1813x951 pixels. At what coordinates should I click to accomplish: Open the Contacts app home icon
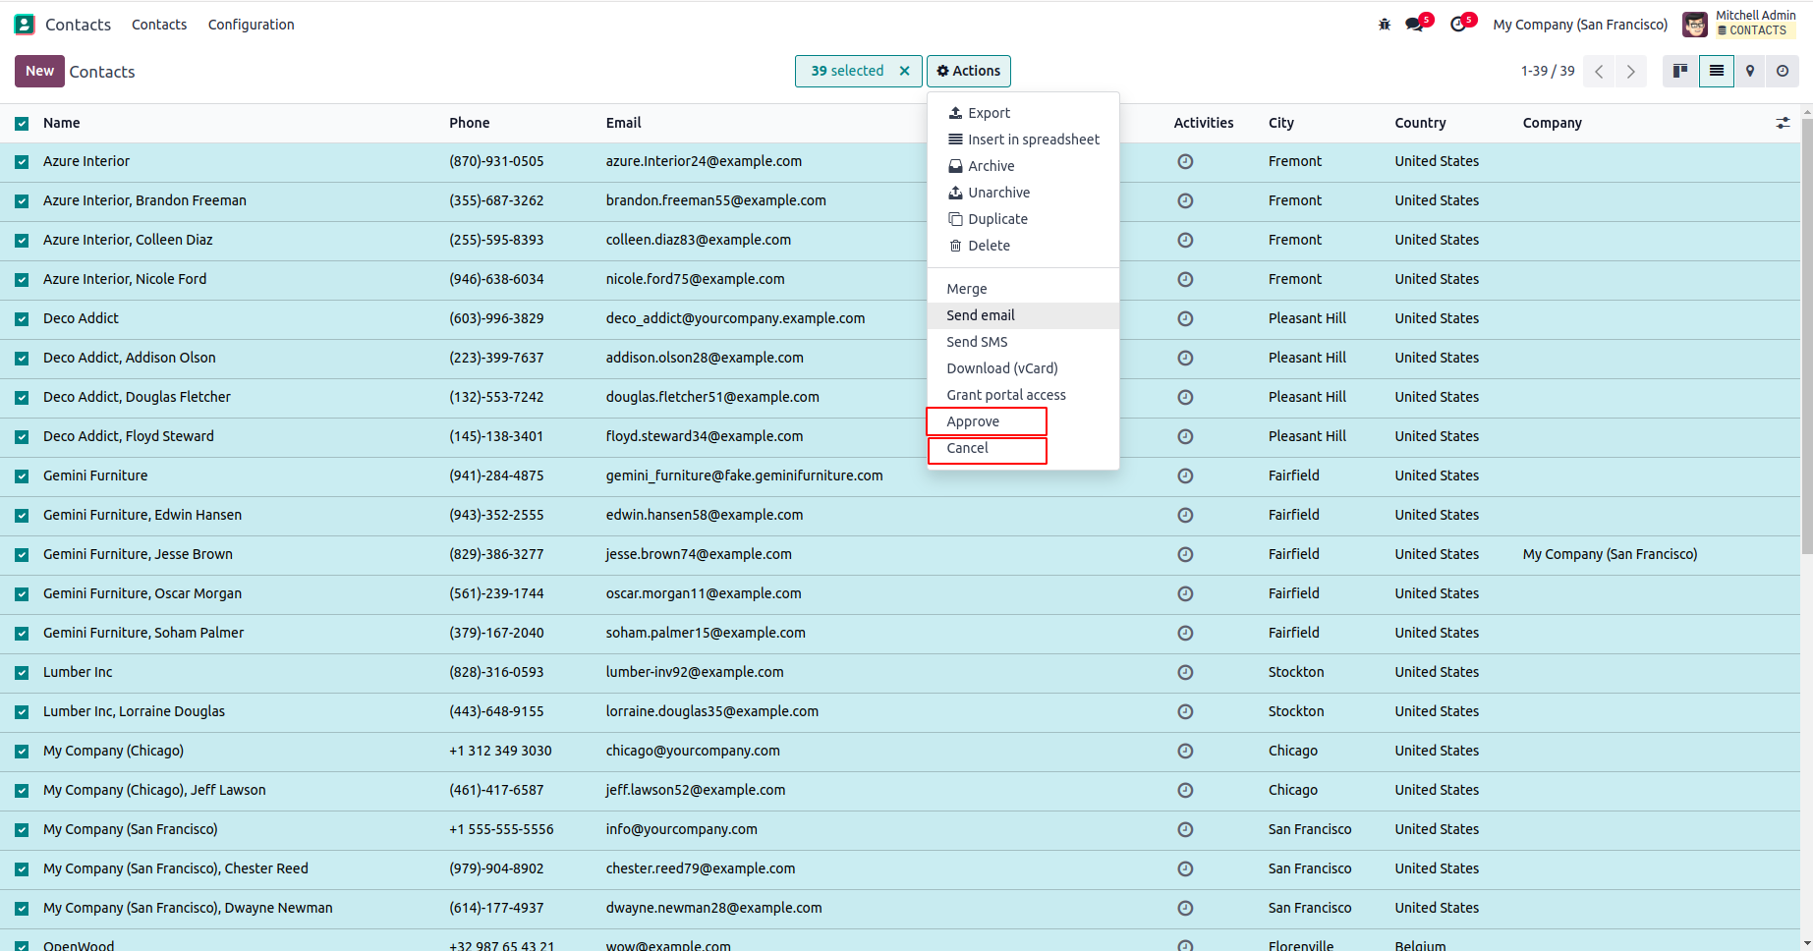25,25
